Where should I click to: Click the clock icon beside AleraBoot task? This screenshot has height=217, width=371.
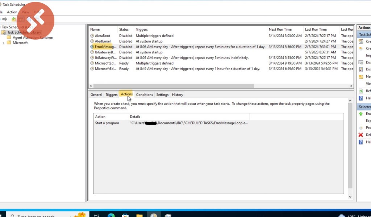(92, 36)
